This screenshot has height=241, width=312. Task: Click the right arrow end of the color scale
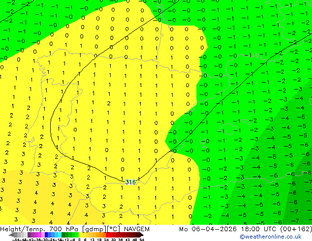tap(142, 235)
